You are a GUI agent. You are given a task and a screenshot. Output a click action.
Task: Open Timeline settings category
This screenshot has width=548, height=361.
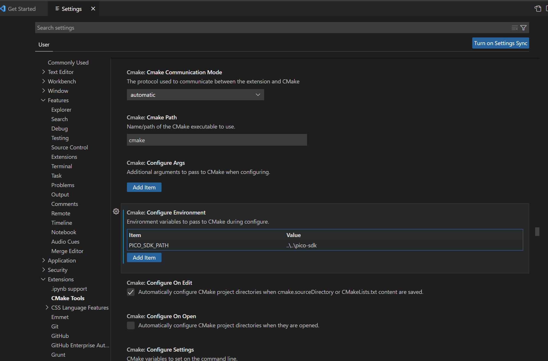(x=61, y=222)
